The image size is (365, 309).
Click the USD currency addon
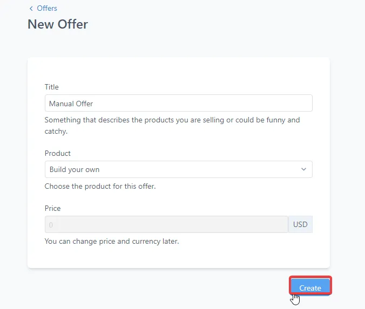pos(300,224)
